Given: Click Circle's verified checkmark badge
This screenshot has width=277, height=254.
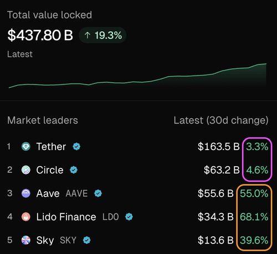Looking at the screenshot, I should click(74, 170).
